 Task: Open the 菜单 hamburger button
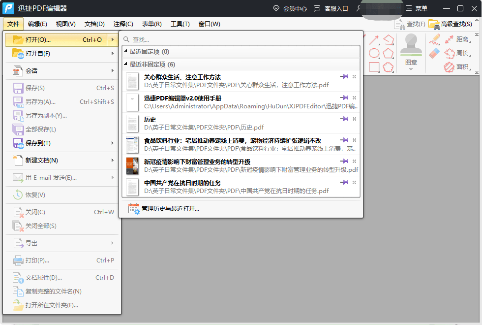[x=416, y=9]
